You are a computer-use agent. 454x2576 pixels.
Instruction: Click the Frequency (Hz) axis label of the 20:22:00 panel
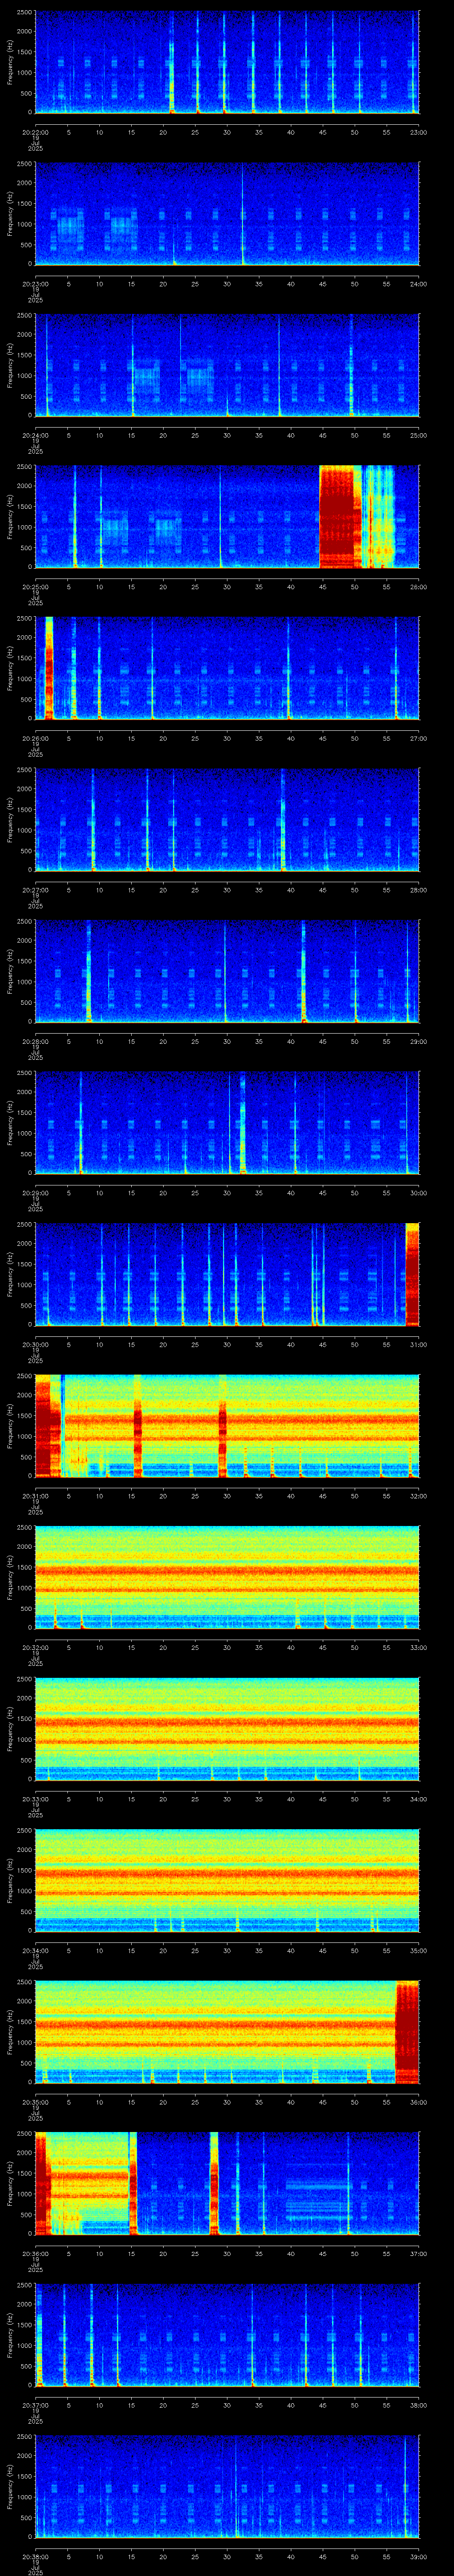[x=11, y=62]
